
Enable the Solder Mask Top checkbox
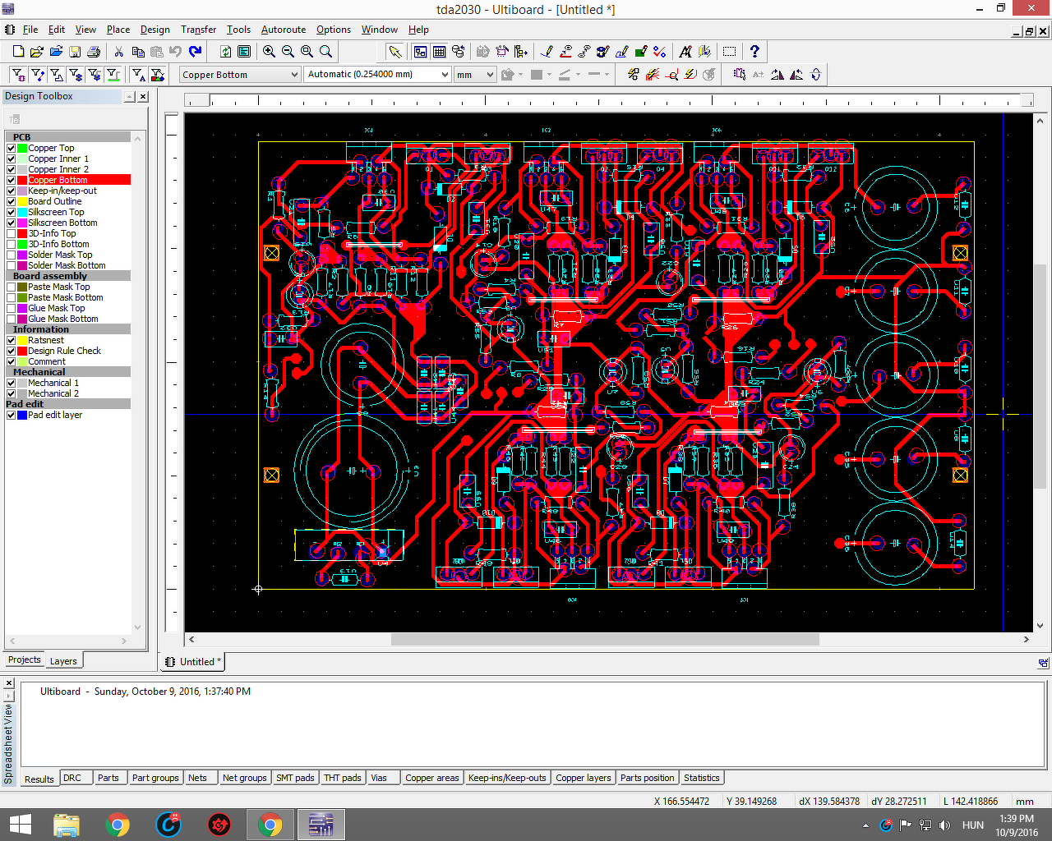(x=11, y=255)
